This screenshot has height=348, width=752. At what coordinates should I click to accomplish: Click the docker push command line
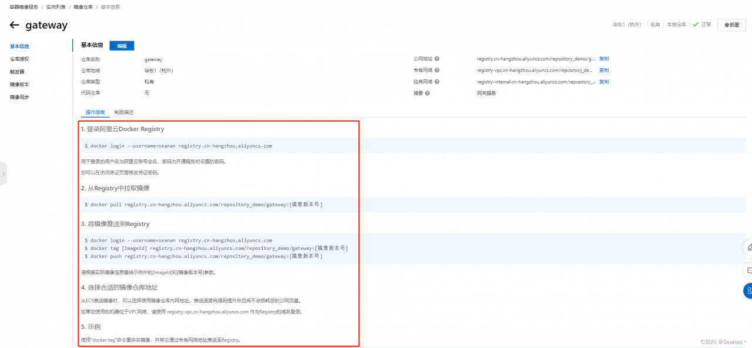pyautogui.click(x=203, y=256)
